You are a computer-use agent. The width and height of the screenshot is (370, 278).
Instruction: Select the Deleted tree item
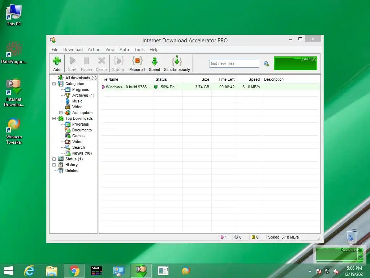(72, 171)
